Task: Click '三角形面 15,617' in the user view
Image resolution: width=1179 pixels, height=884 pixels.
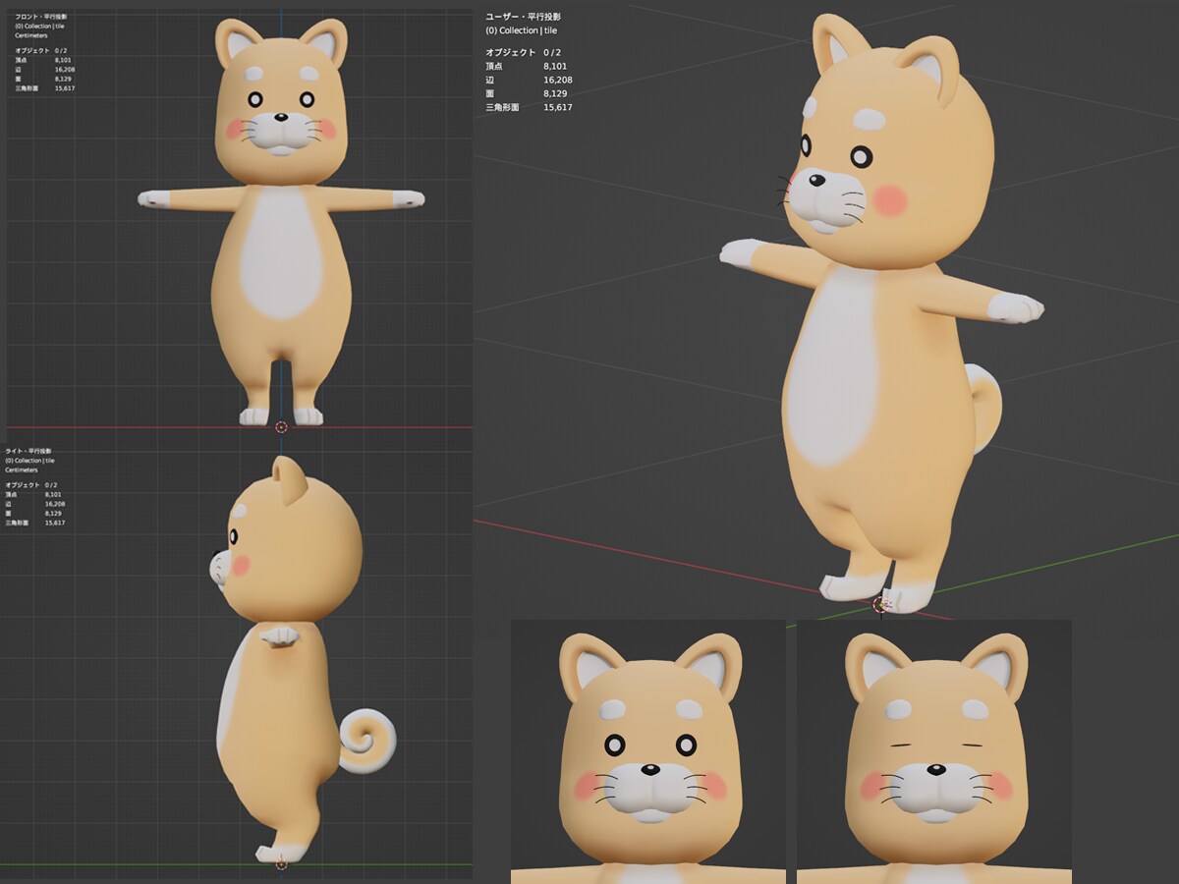Action: (x=530, y=107)
